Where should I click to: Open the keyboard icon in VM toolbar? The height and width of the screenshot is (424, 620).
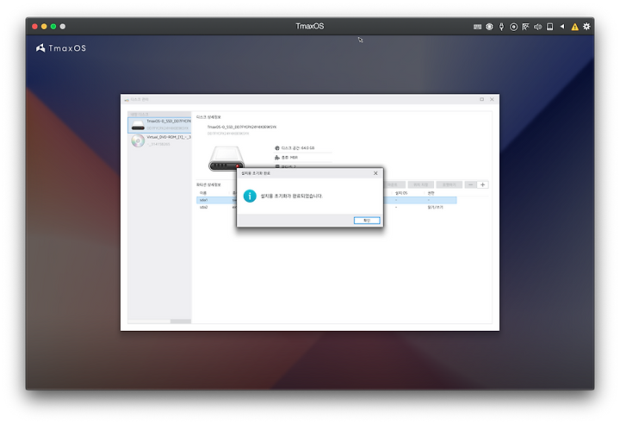477,27
